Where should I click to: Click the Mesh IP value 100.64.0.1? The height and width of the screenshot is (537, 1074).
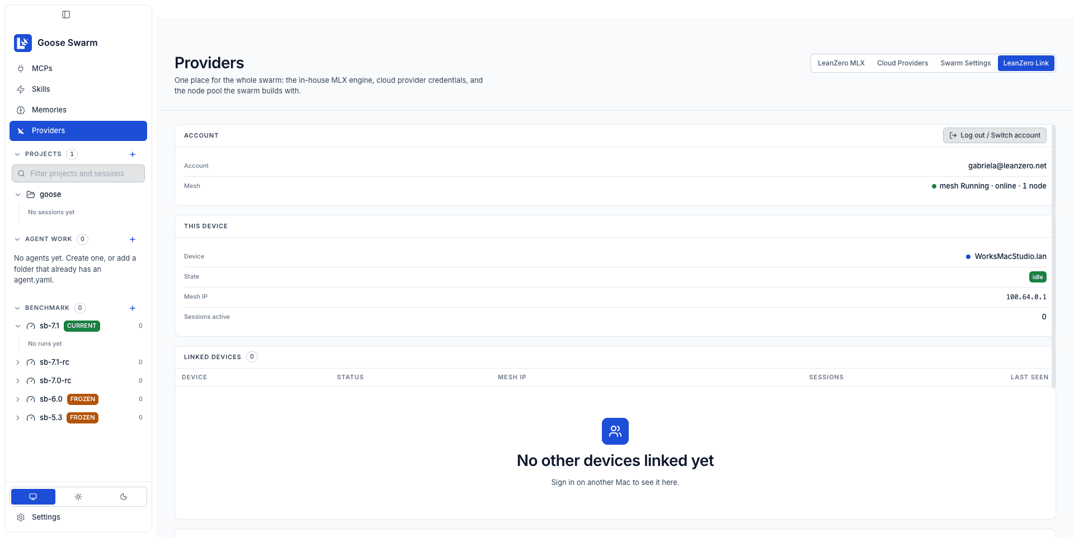point(1026,297)
